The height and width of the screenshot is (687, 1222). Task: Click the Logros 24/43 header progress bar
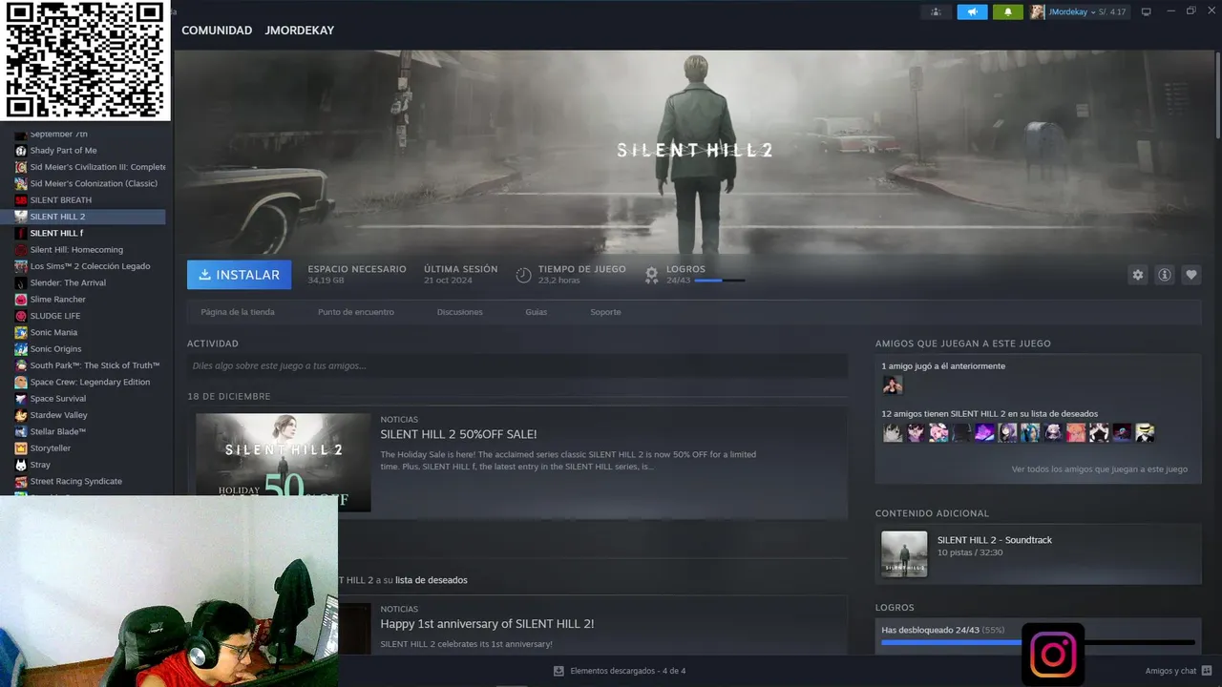point(720,281)
